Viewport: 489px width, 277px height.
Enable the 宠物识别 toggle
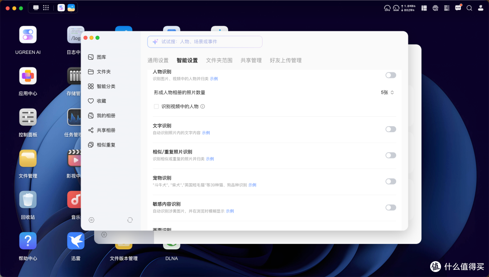tap(391, 181)
